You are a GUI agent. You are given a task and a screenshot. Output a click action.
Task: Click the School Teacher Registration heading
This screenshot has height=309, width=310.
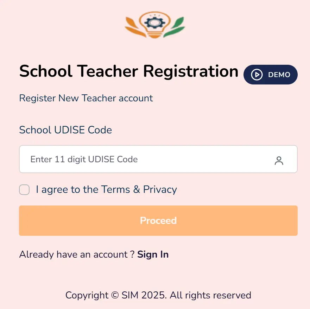pyautogui.click(x=129, y=72)
